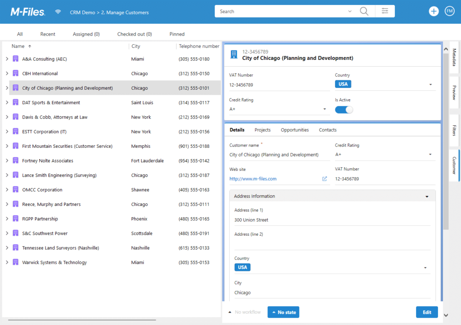Open the Recent tab
The image size is (461, 325).
tap(48, 34)
